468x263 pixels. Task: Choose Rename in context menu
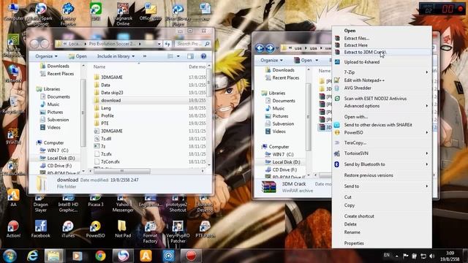point(352,232)
